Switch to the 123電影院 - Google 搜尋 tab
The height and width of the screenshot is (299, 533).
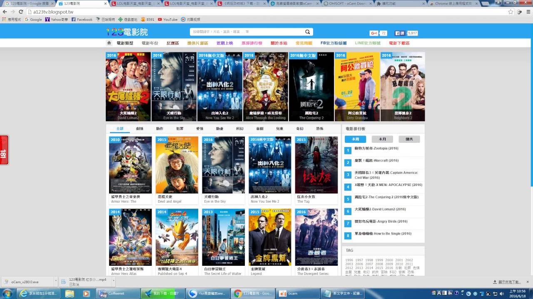29,3
